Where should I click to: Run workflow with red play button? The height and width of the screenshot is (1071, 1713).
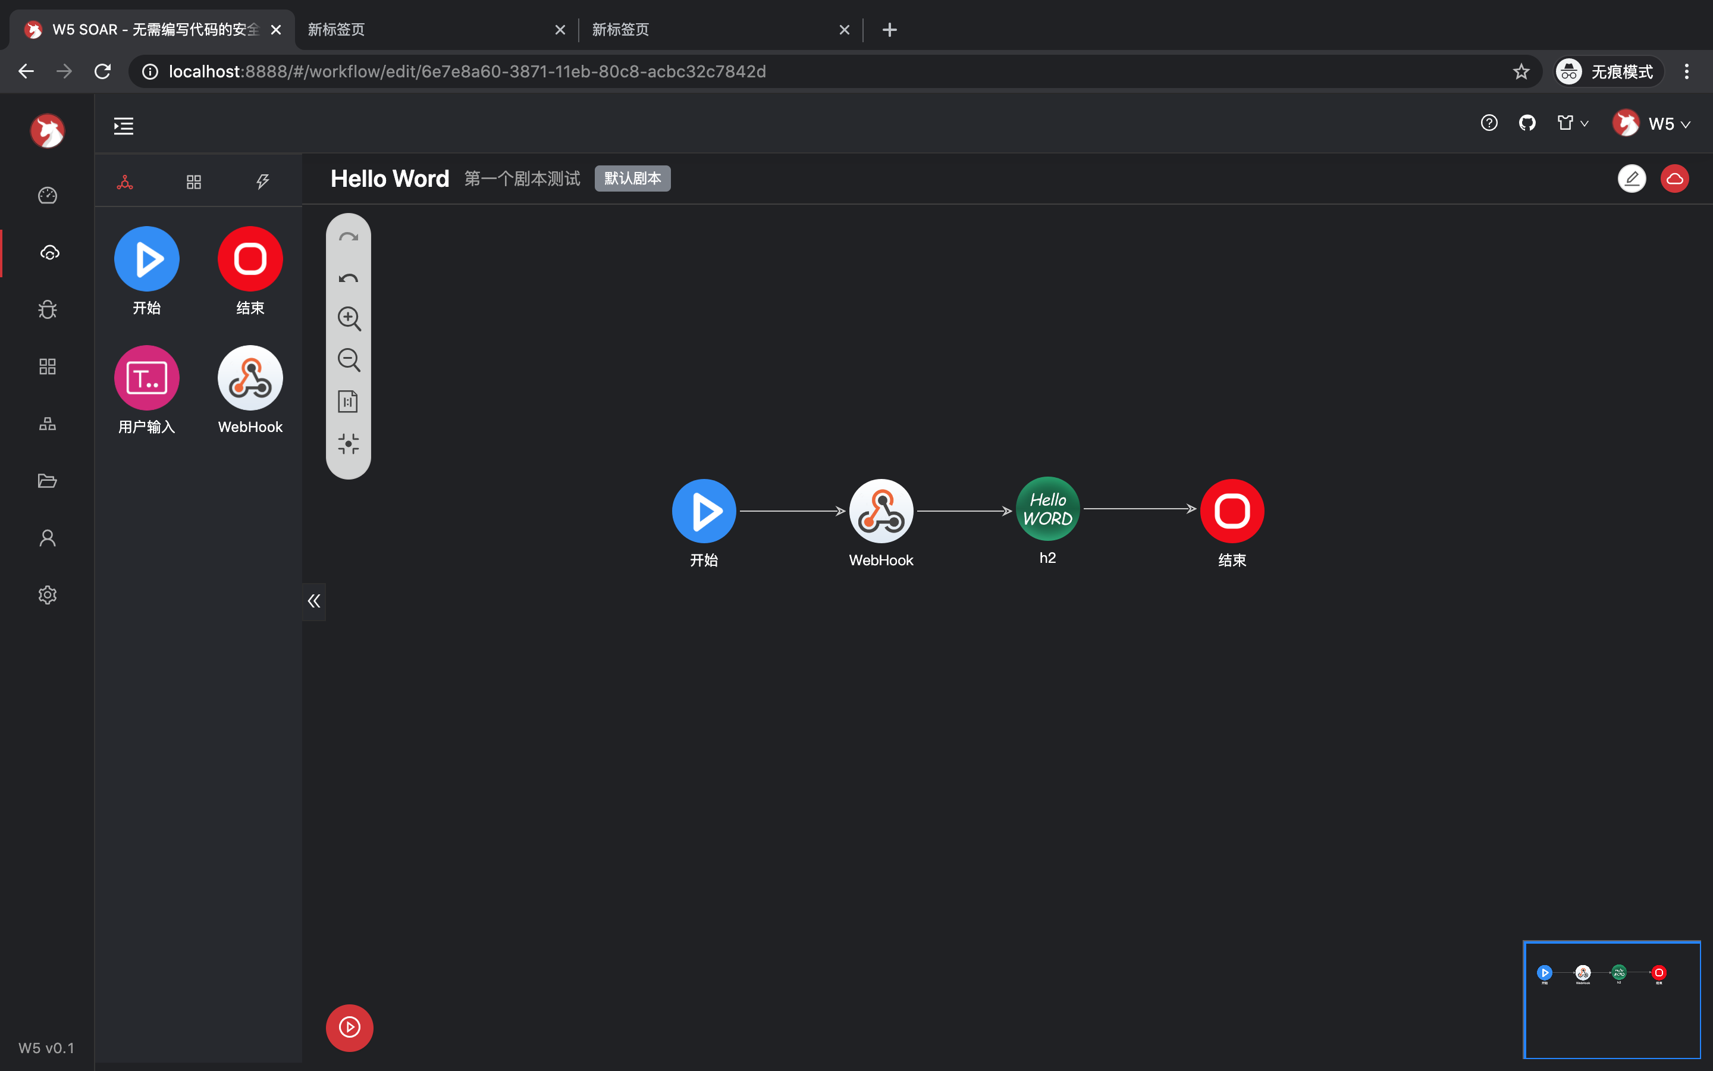pyautogui.click(x=349, y=1027)
